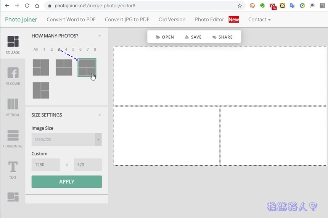Screen dimensions: 328x218
Task: Click the OPEN button
Action: coord(165,37)
